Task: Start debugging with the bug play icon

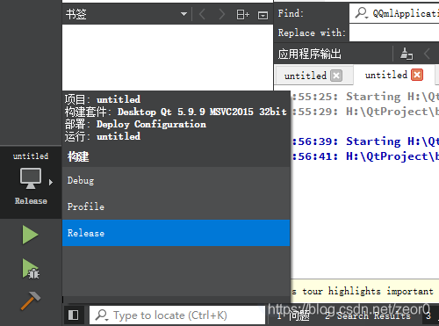Action: pyautogui.click(x=31, y=269)
